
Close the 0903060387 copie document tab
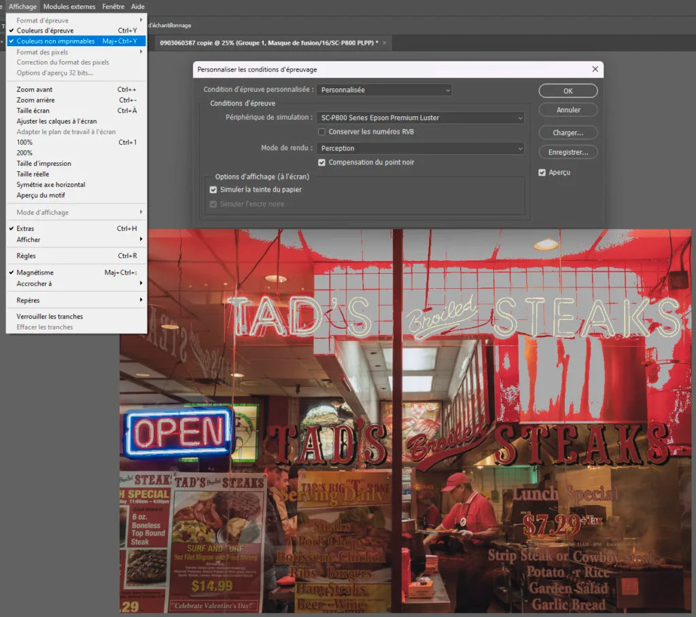click(385, 43)
